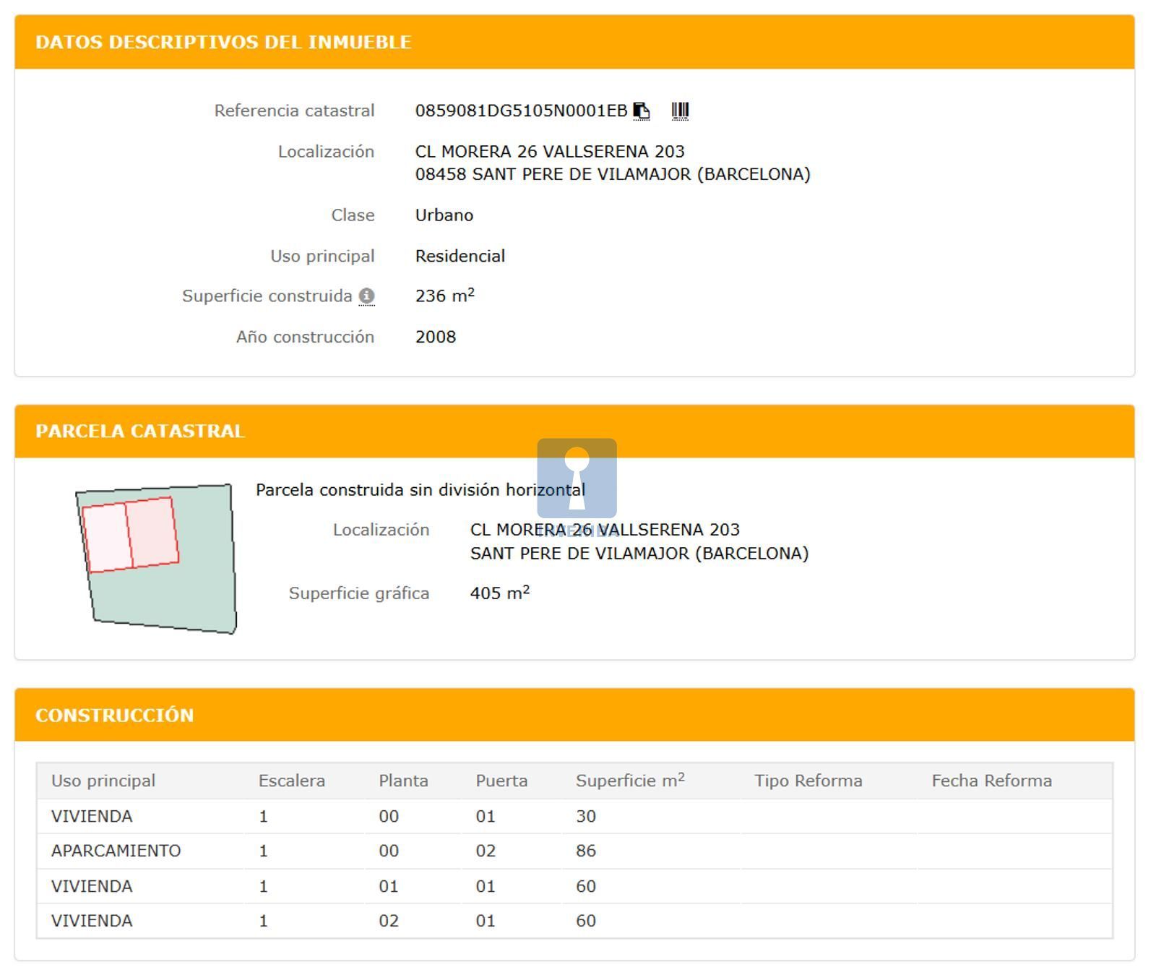Viewport: 1156px width, 975px height.
Task: Click the Puerta column header
Action: pos(501,781)
